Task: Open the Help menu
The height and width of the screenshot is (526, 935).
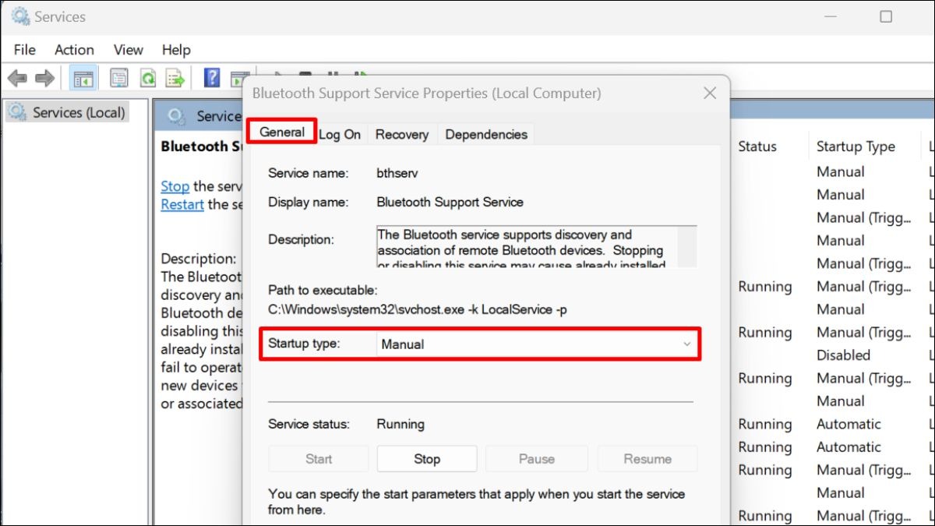Action: 176,49
